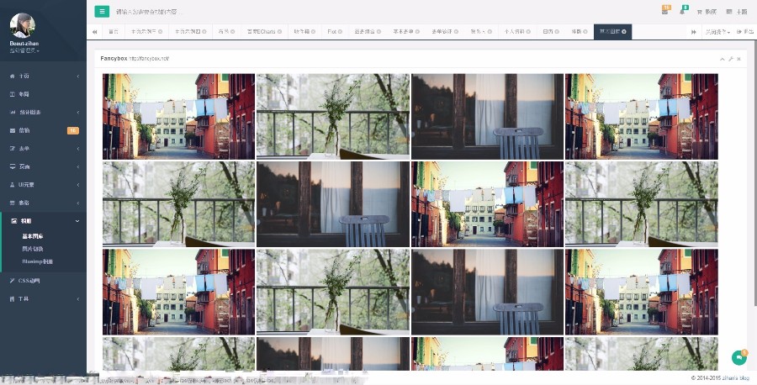
Task: Click the 页面 desktop icon in sidebar
Action: (13, 166)
